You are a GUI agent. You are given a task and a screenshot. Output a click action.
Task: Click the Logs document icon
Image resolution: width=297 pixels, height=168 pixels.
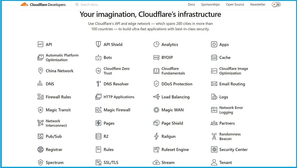pos(214,97)
